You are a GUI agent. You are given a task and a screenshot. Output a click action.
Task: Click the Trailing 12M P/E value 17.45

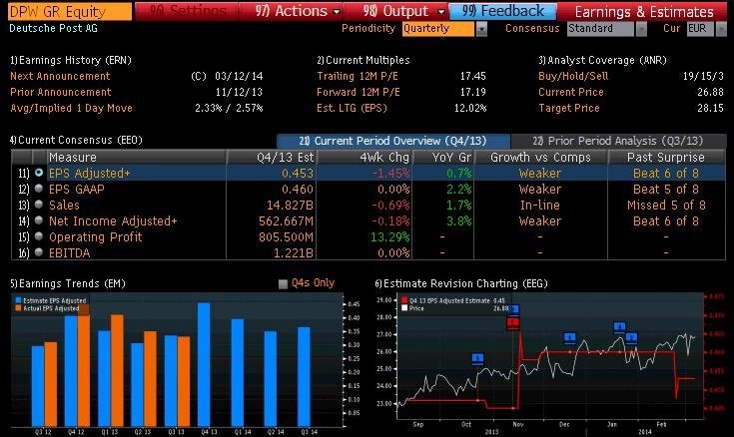pyautogui.click(x=472, y=76)
